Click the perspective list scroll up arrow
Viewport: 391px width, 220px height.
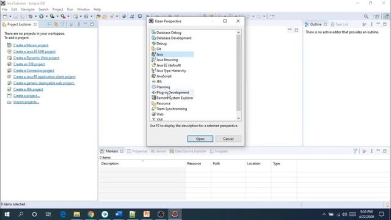coord(238,32)
